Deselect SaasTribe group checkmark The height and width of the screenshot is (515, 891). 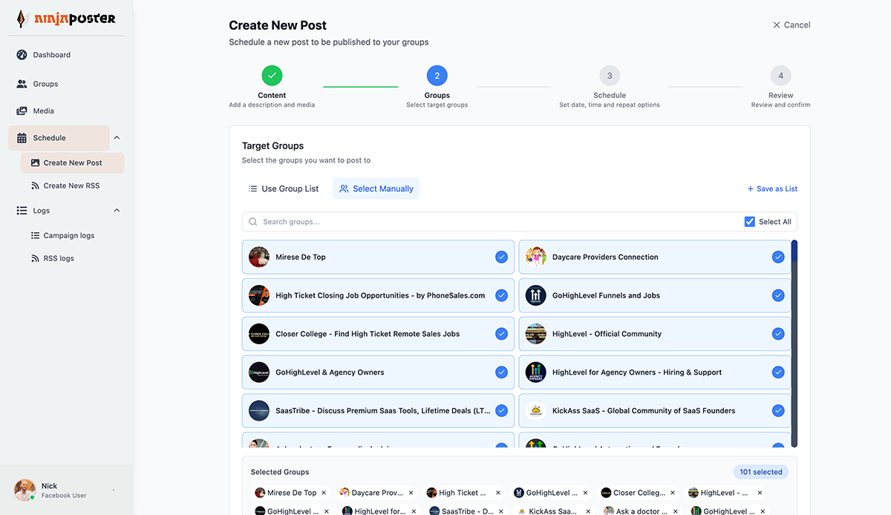[x=501, y=410]
